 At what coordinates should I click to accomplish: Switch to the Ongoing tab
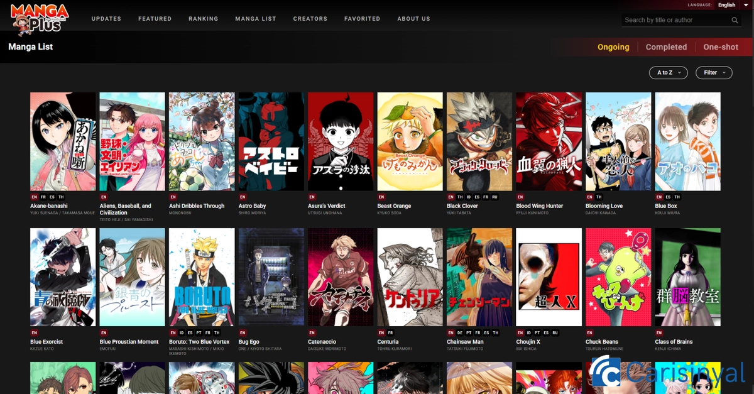pyautogui.click(x=613, y=47)
